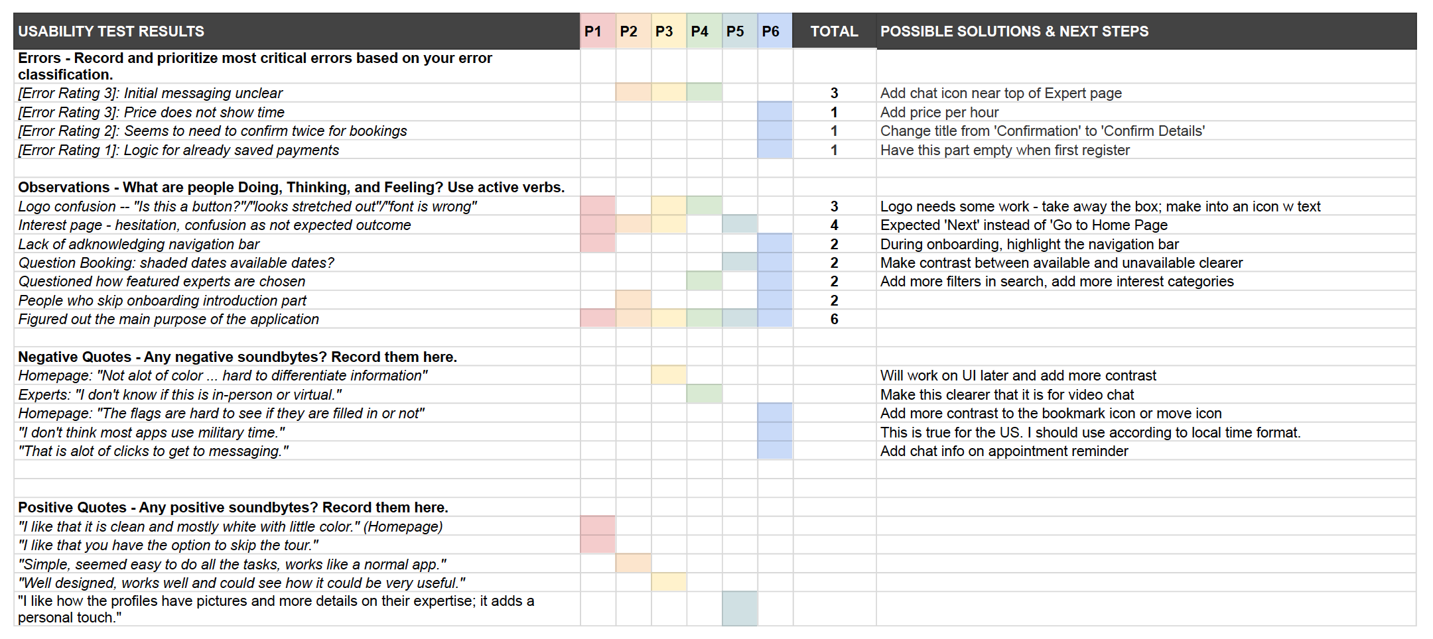Select total value 6 for "Figured out main purpose"
Image resolution: width=1433 pixels, height=639 pixels.
coord(834,319)
